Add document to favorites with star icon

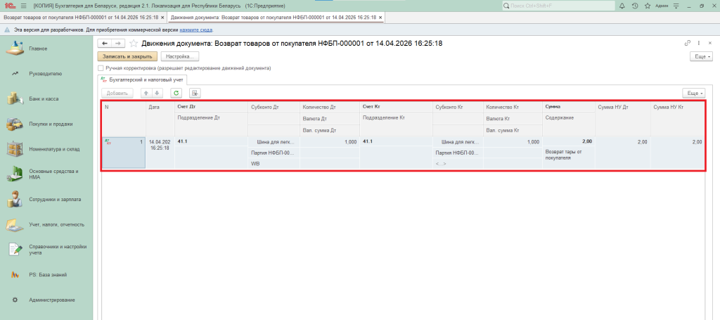point(134,44)
